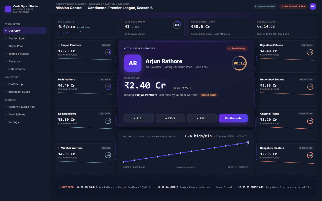Click PURSE ALERT badge on Bengaluru Blasters
The width and height of the screenshot is (322, 201).
[305, 148]
